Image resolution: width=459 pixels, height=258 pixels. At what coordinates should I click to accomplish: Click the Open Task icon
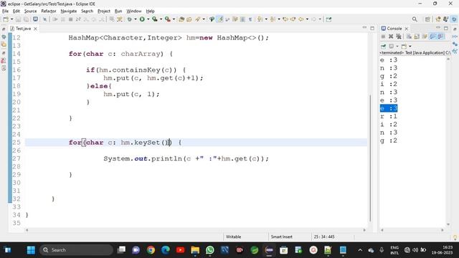click(x=189, y=19)
